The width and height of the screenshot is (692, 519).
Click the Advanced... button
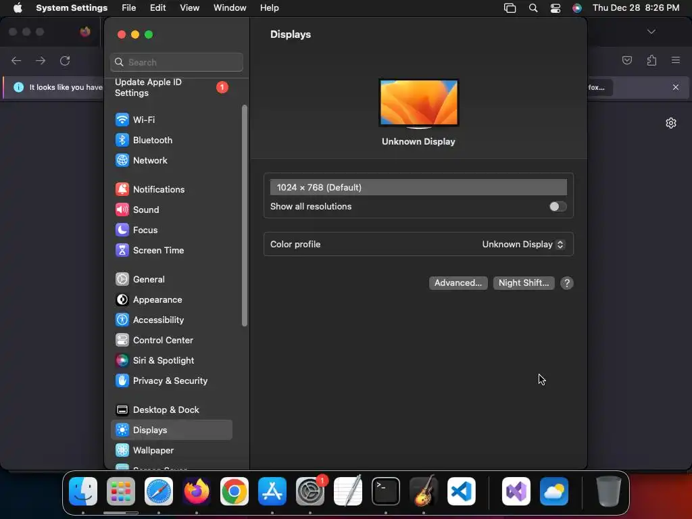(458, 283)
